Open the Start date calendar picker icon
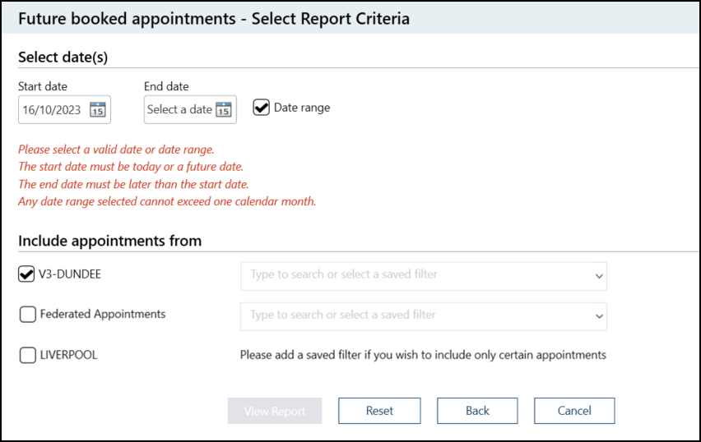The width and height of the screenshot is (701, 442). [98, 110]
